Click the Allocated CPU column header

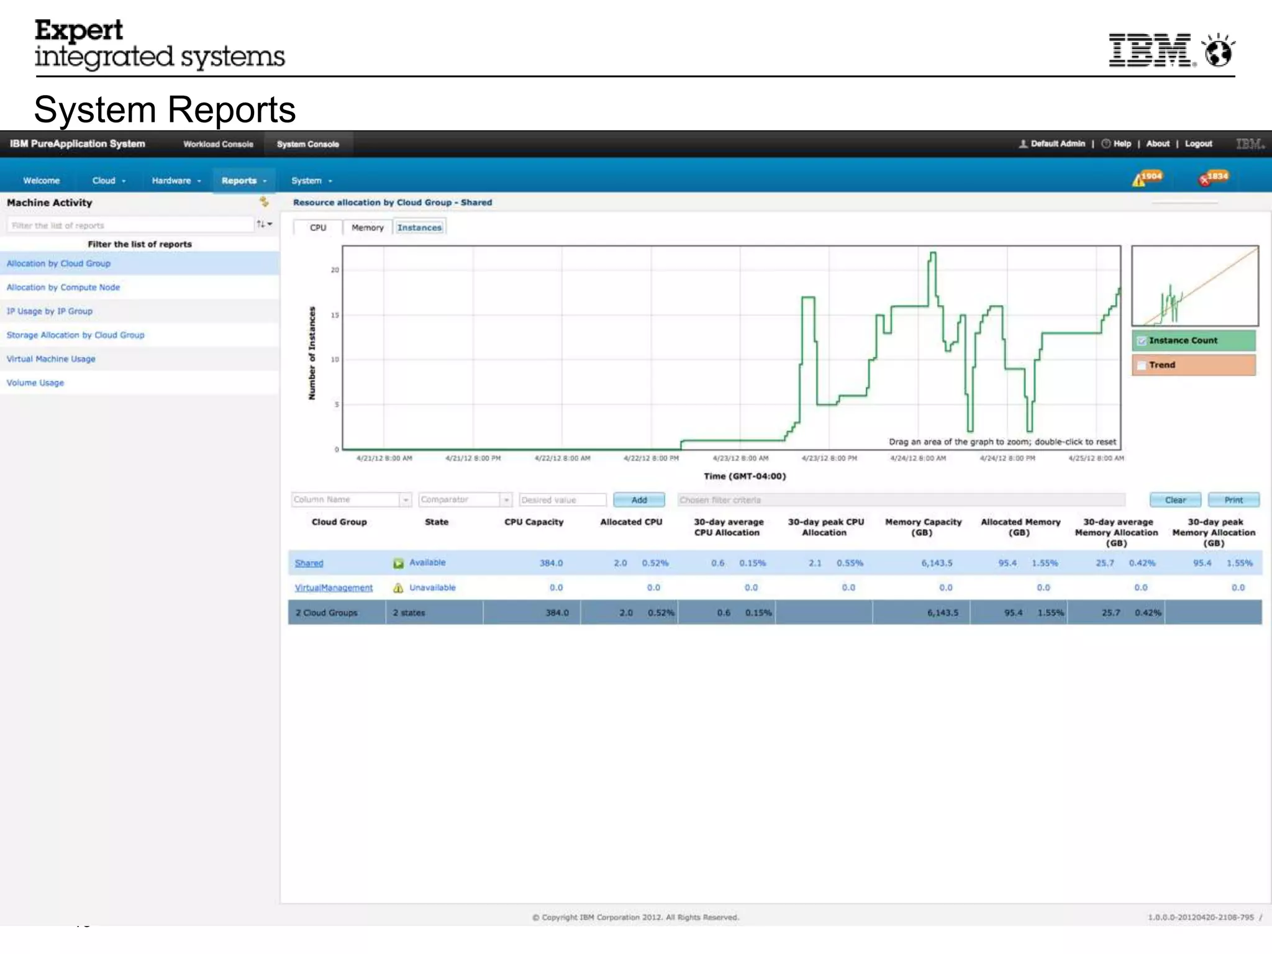point(631,522)
